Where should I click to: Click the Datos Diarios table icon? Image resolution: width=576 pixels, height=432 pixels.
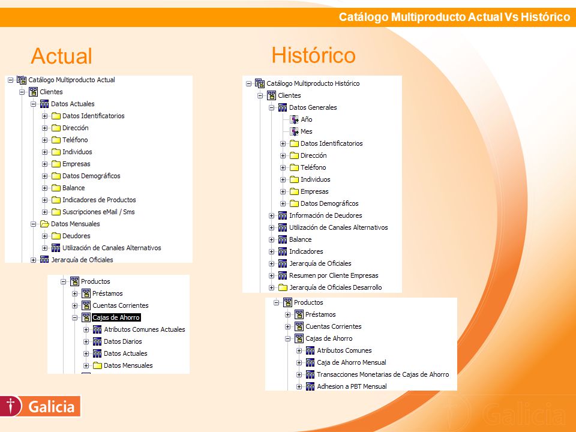click(97, 341)
